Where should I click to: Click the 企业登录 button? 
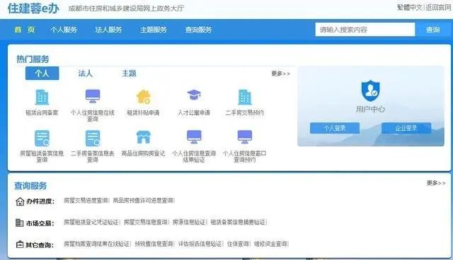coord(406,128)
